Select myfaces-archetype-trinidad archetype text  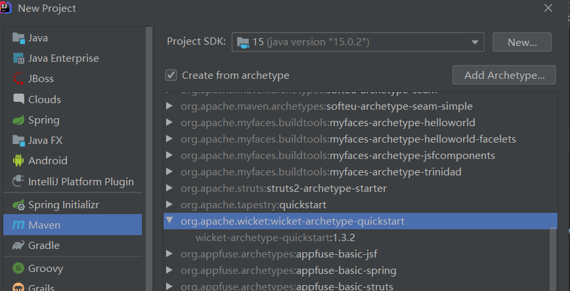click(x=395, y=171)
